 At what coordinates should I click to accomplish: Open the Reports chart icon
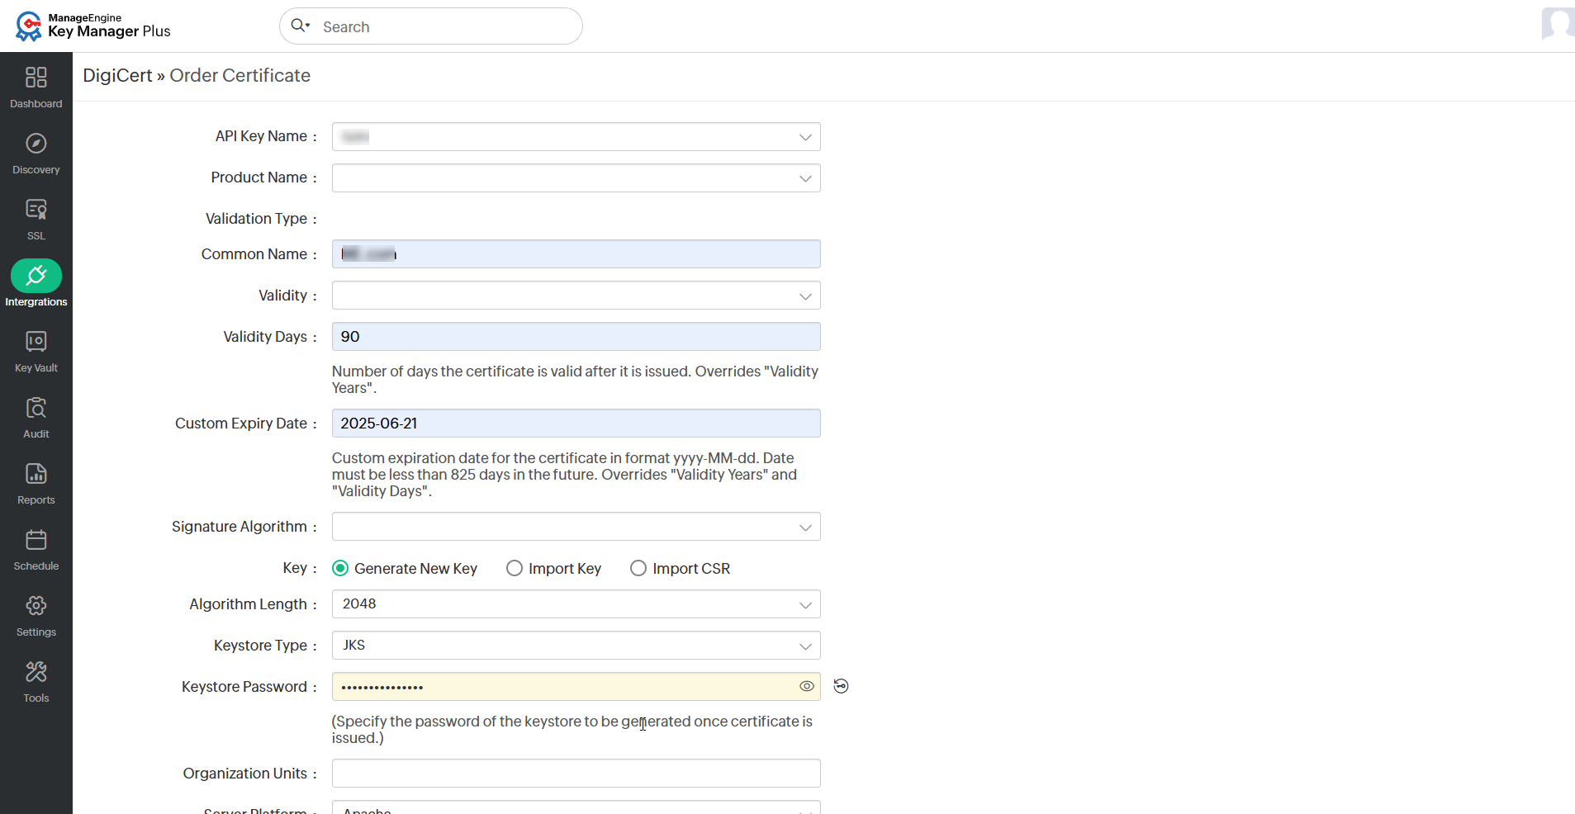36,474
